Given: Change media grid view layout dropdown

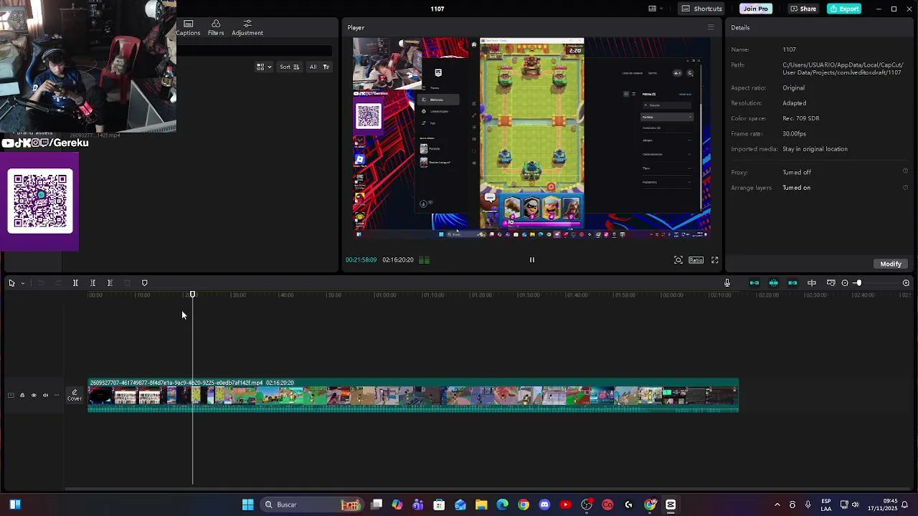Looking at the screenshot, I should click(264, 67).
